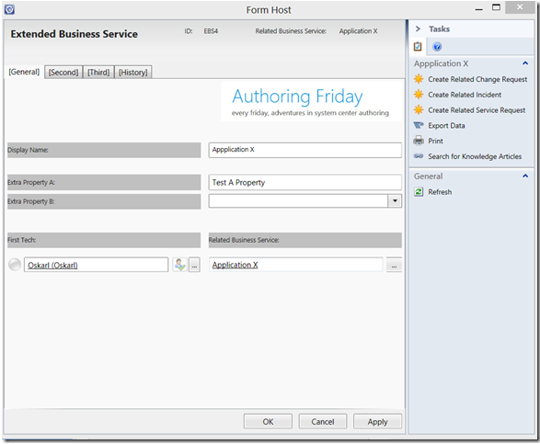Open the Extra Property B dropdown arrow

pos(395,201)
